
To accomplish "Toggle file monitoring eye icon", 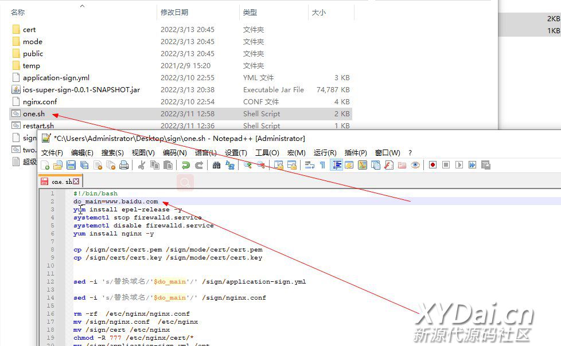I will coord(415,165).
